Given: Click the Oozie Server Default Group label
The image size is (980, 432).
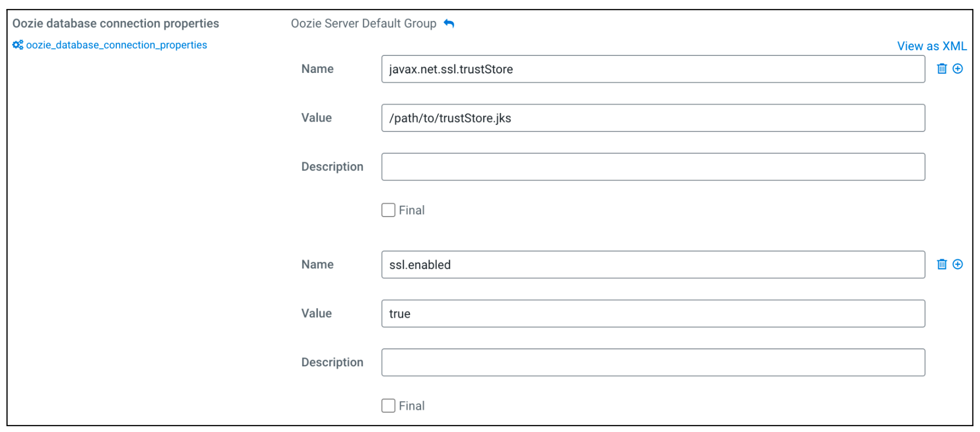Looking at the screenshot, I should [x=363, y=23].
